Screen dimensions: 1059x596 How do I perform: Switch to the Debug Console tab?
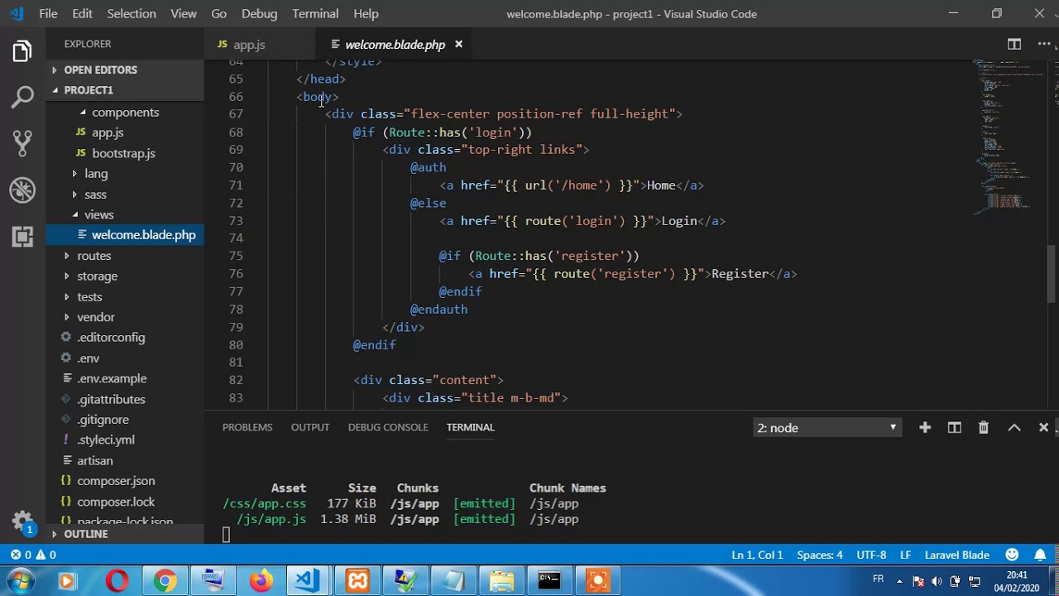[x=387, y=427]
